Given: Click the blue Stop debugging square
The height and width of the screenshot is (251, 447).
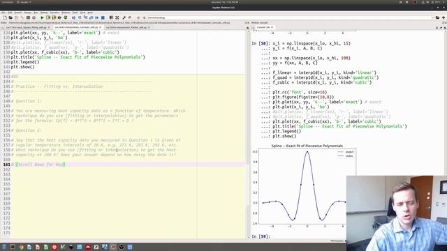Looking at the screenshot, I should [103, 17].
